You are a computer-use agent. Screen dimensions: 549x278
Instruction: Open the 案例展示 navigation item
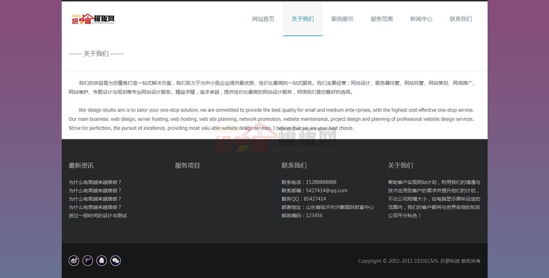[342, 19]
